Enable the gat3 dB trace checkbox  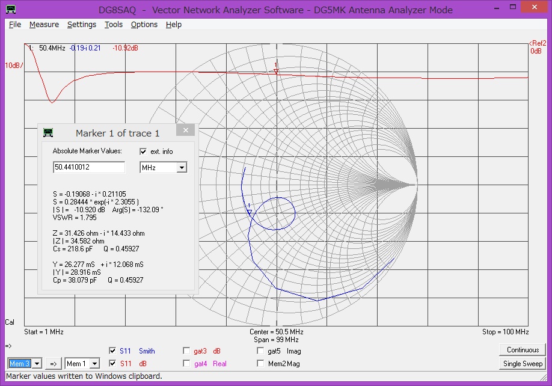(186, 351)
